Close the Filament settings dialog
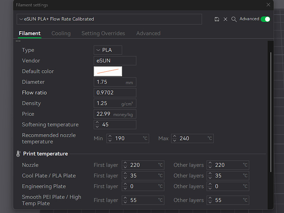Image resolution: width=284 pixels, height=213 pixels. pos(268,5)
